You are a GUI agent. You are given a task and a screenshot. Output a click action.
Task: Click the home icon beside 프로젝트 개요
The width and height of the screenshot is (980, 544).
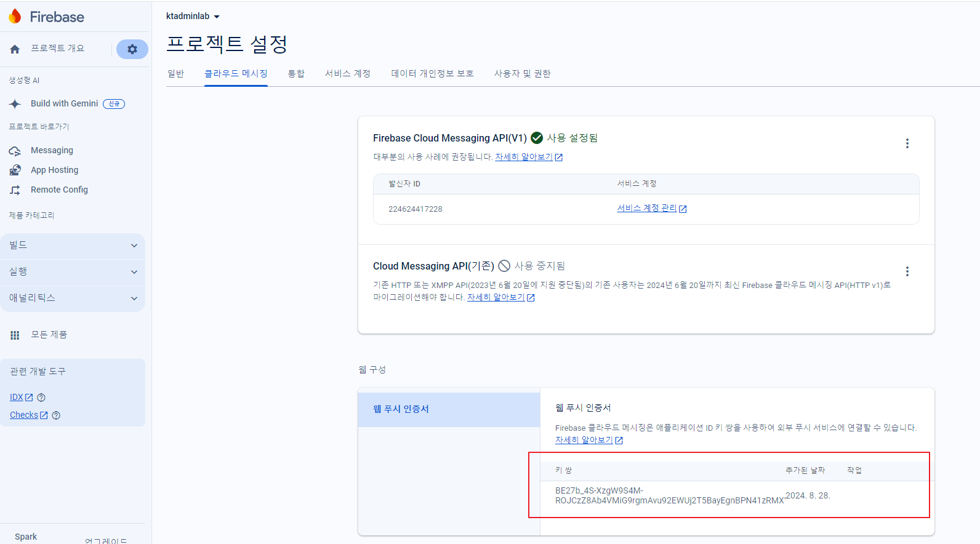(15, 49)
